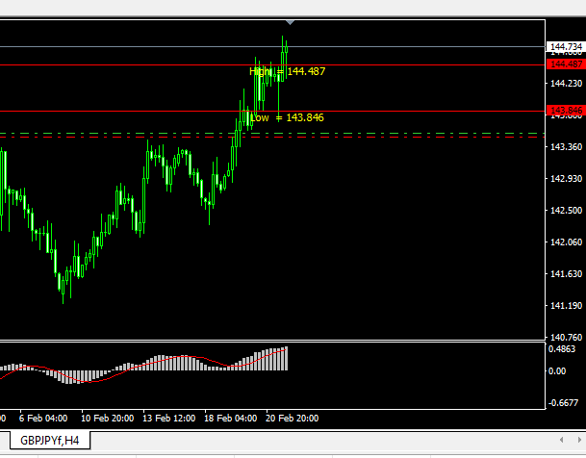Click the indicator scale value -0.6677
Screen dimensions: 586x458
pos(563,403)
